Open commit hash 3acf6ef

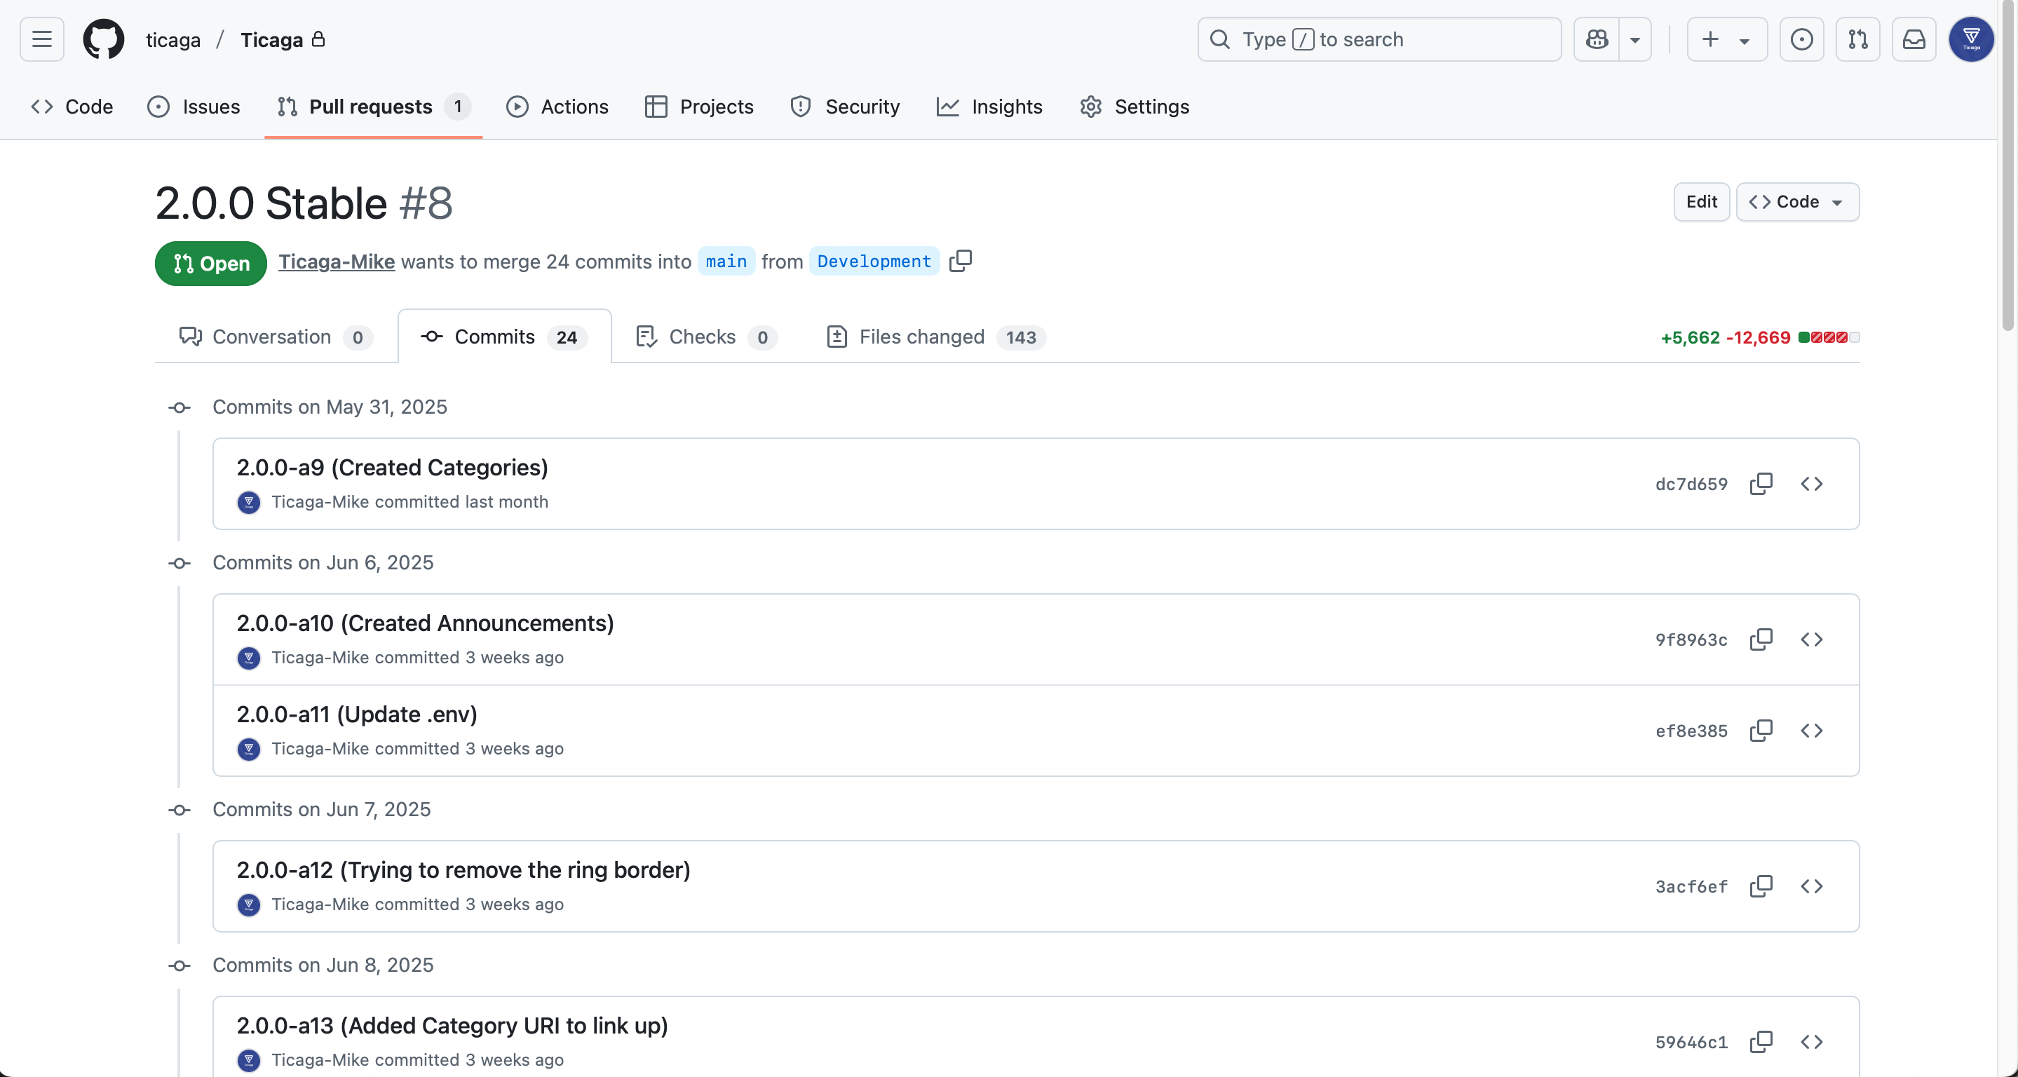coord(1691,887)
